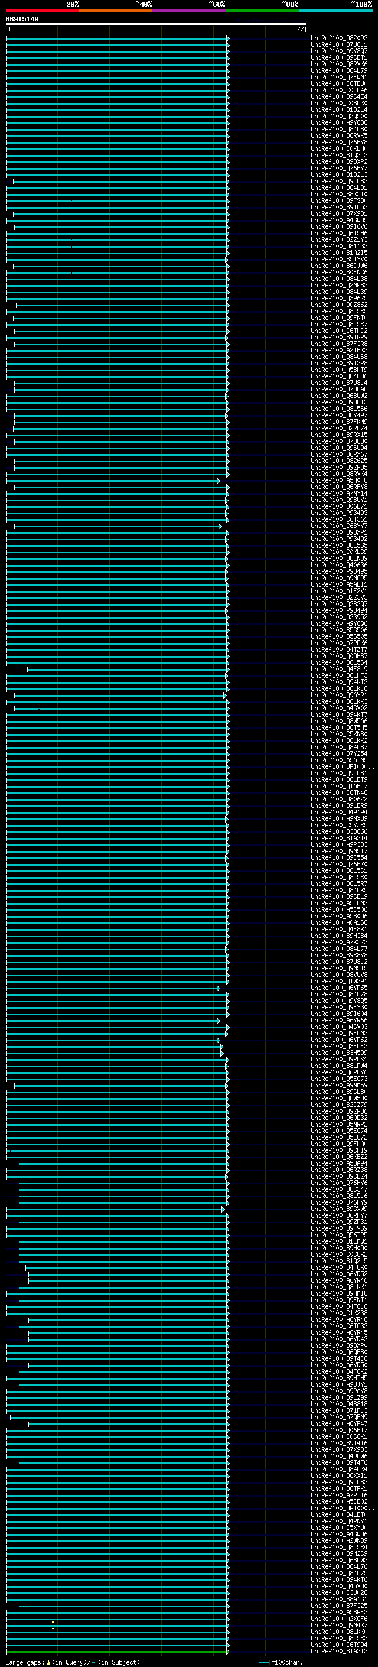The width and height of the screenshot is (378, 1667).
Task: Select the UniRef100_Q93XP2 label
Action: [x=338, y=162]
